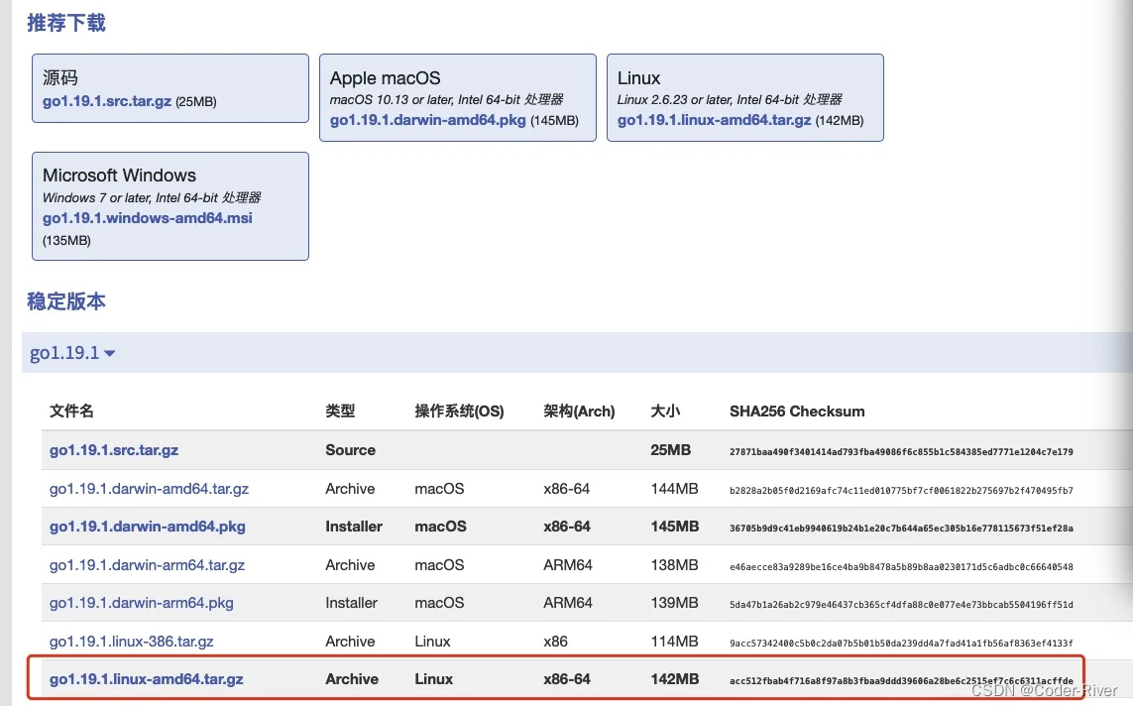Download go1.19.1.linux-amd64.tar.gz from the Linux card
Viewport: 1133px width, 706px height.
point(714,120)
